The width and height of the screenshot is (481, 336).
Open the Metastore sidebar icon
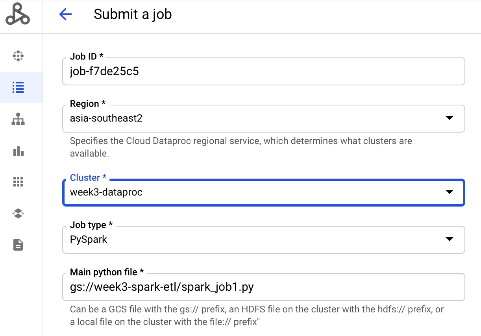tap(18, 213)
